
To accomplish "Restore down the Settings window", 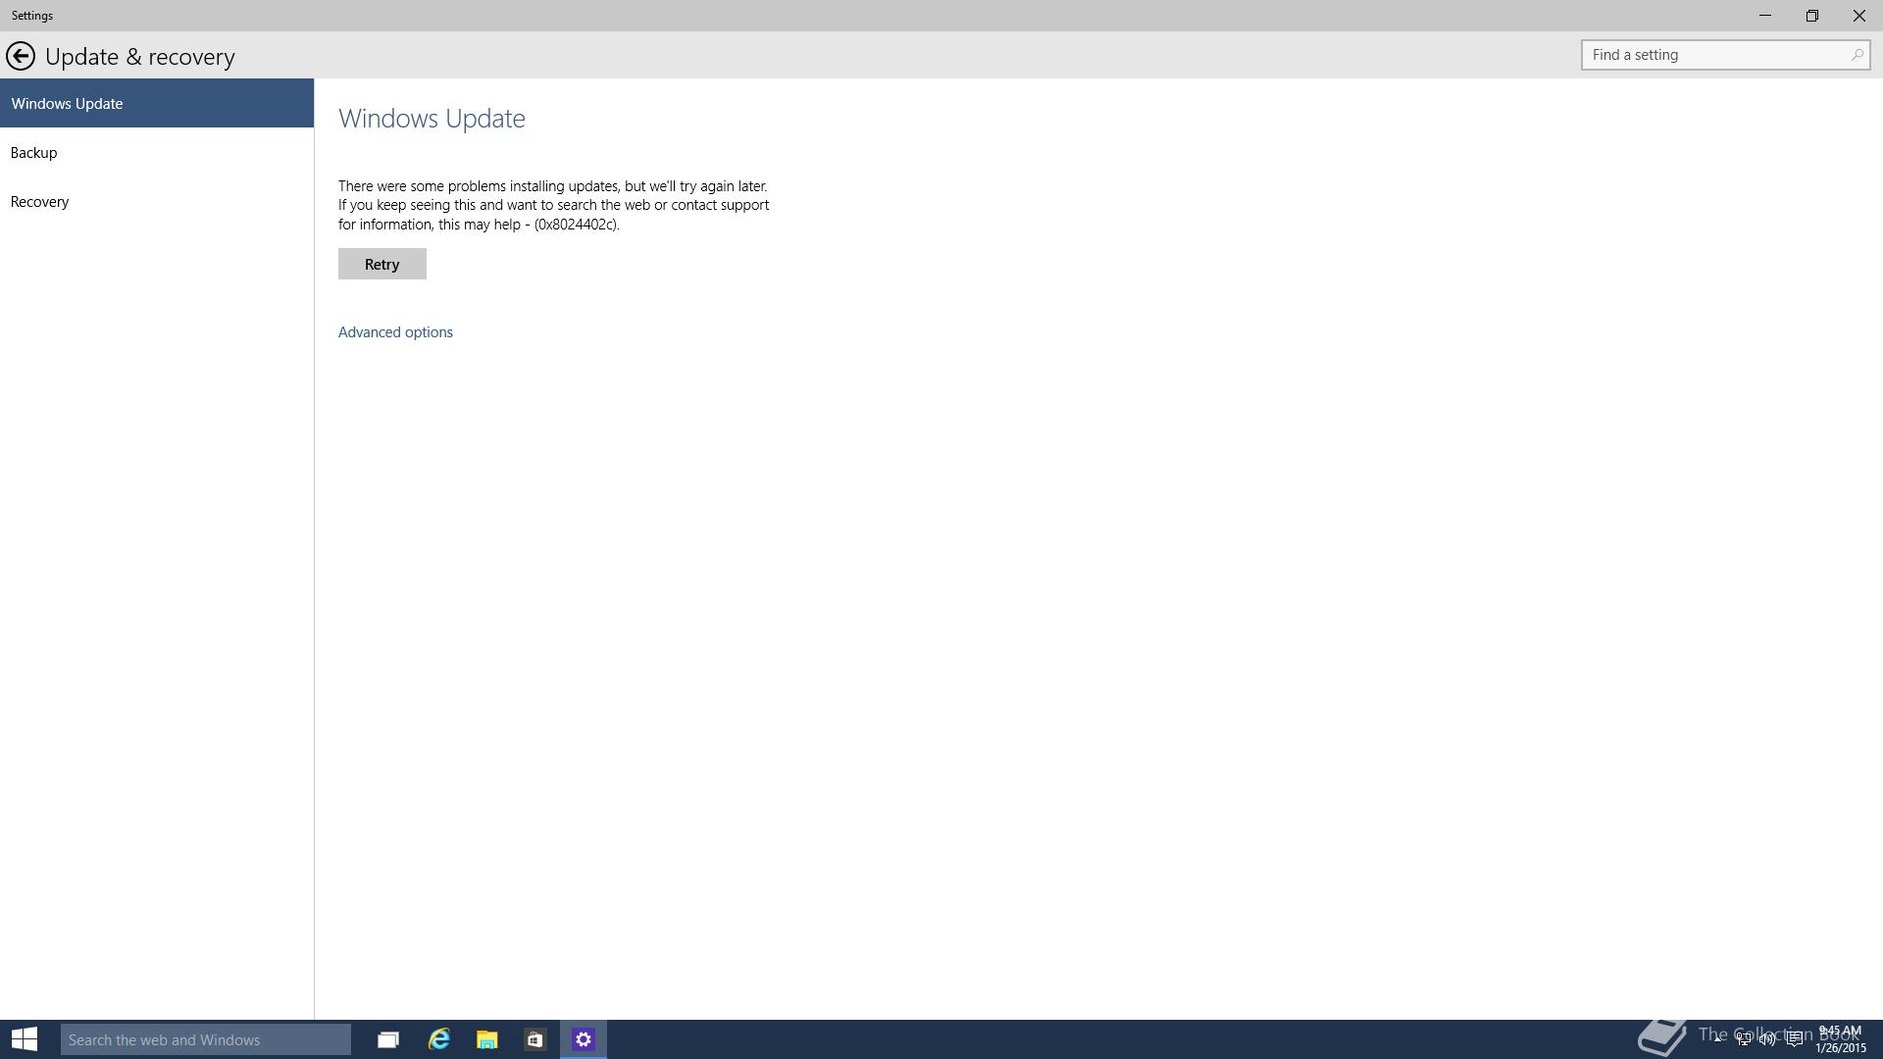I will click(x=1812, y=16).
